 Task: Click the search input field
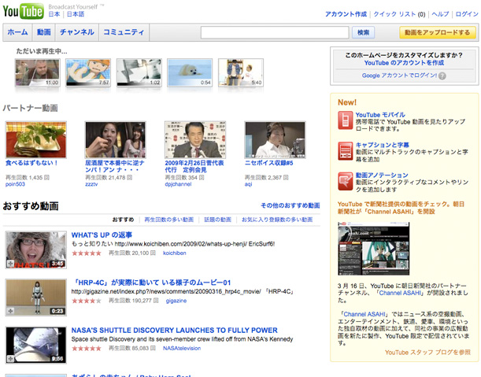(275, 32)
